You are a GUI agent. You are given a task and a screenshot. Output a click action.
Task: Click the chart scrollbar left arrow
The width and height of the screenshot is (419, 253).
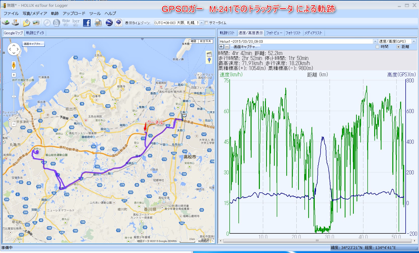(x=221, y=241)
